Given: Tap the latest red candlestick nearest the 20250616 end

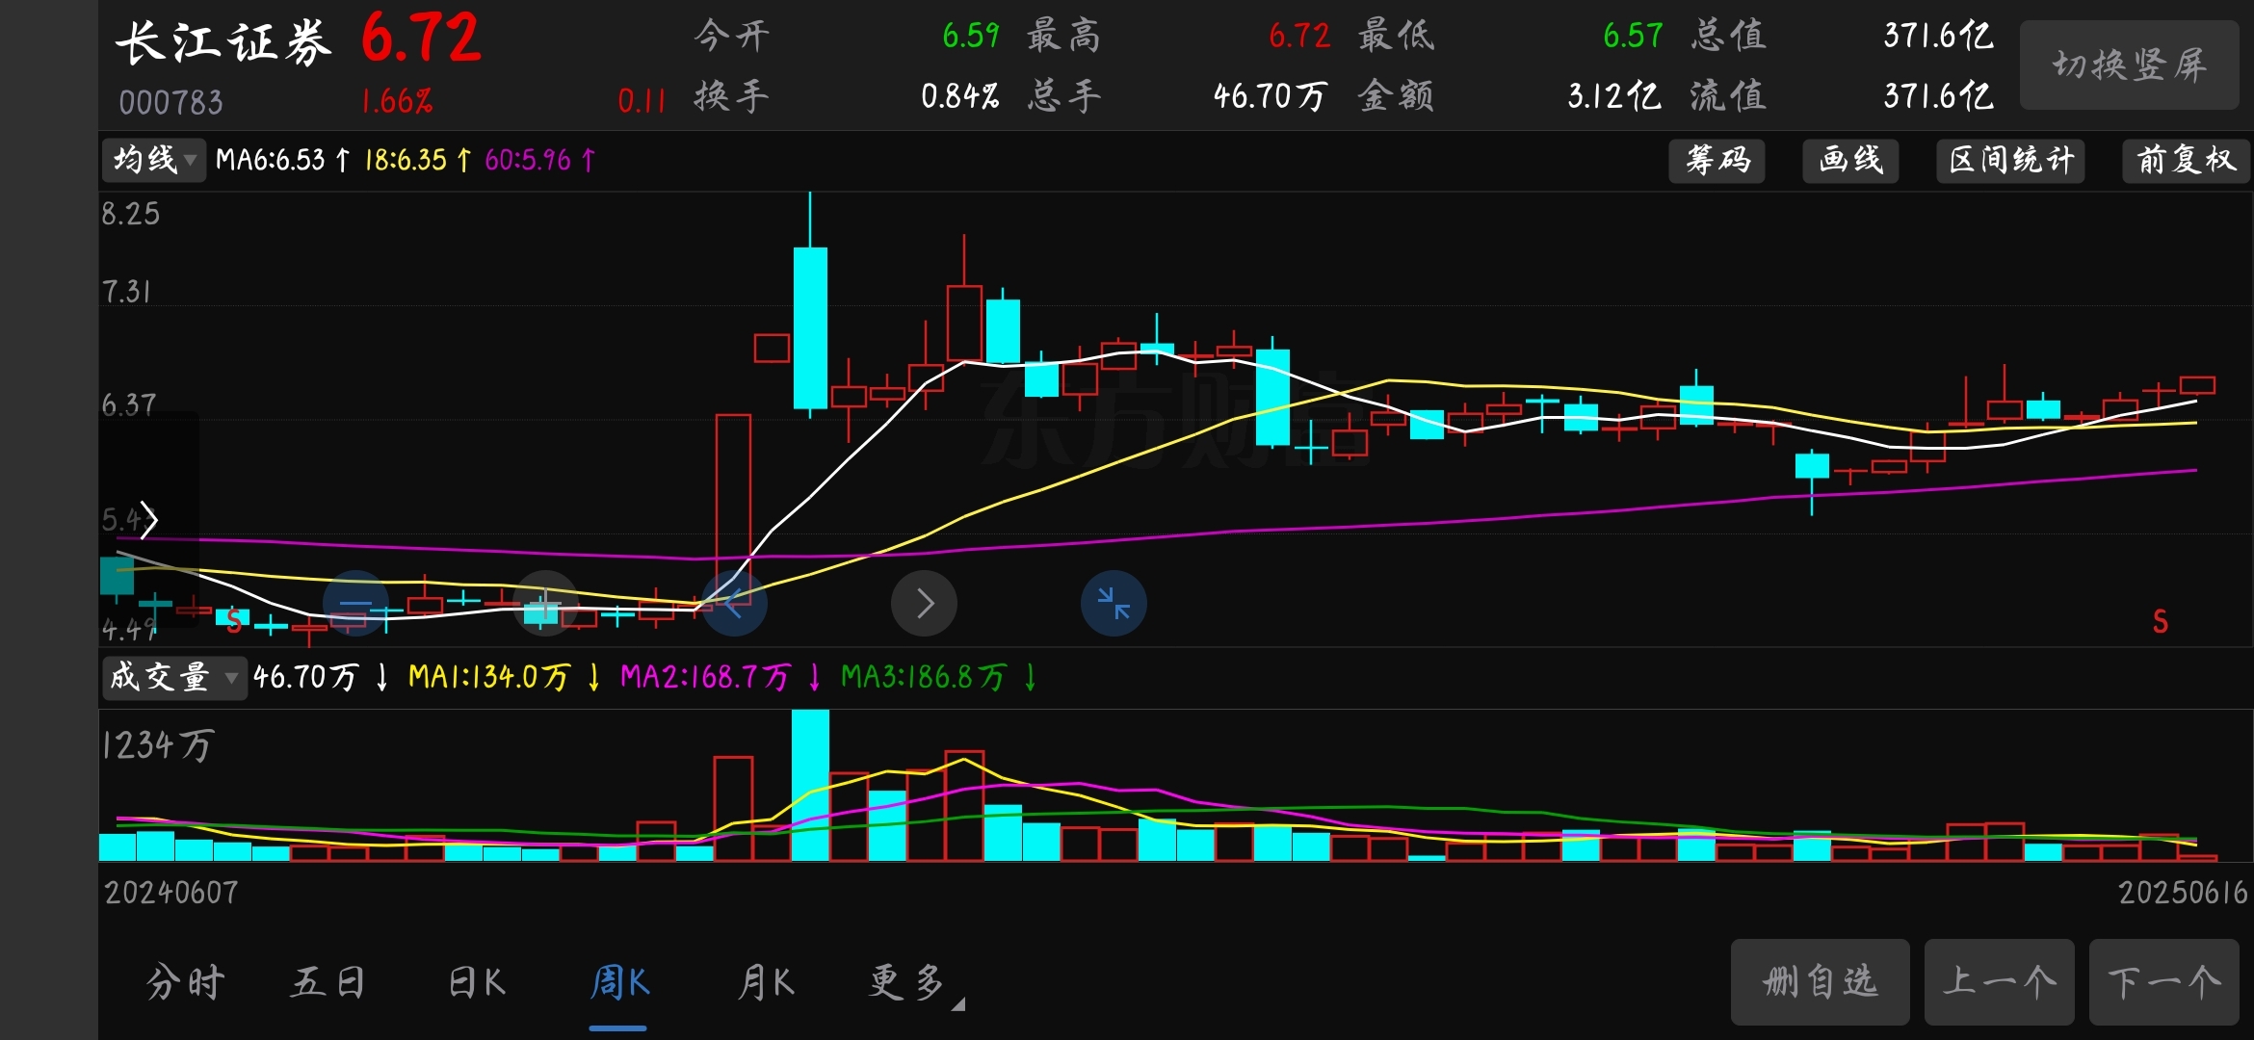Looking at the screenshot, I should tap(2197, 385).
